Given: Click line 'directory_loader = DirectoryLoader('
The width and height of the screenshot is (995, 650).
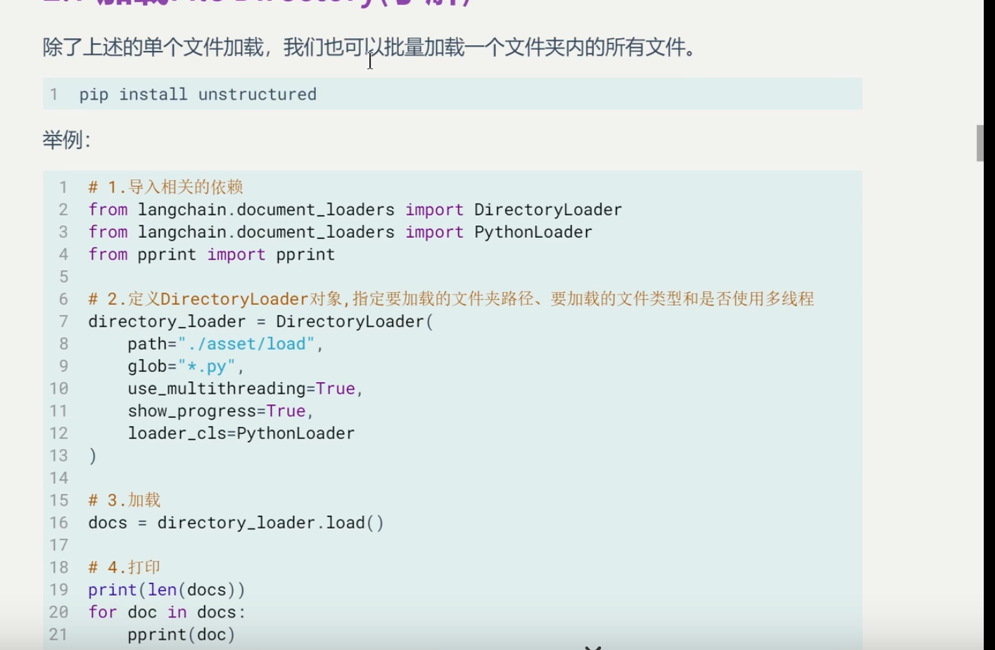Looking at the screenshot, I should 261,321.
